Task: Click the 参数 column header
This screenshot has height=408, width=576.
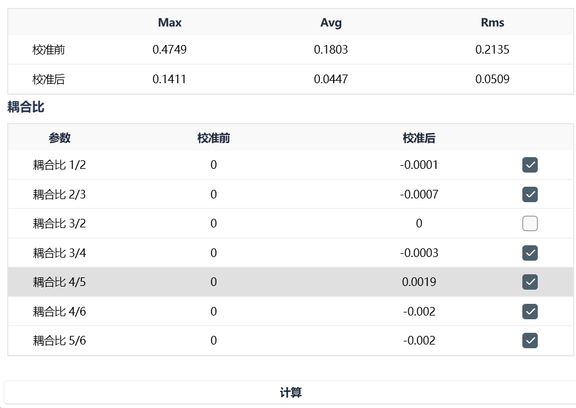Action: (x=59, y=138)
